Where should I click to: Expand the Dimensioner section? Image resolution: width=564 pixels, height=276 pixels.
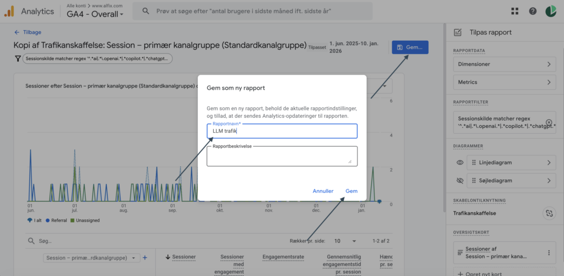pyautogui.click(x=504, y=64)
